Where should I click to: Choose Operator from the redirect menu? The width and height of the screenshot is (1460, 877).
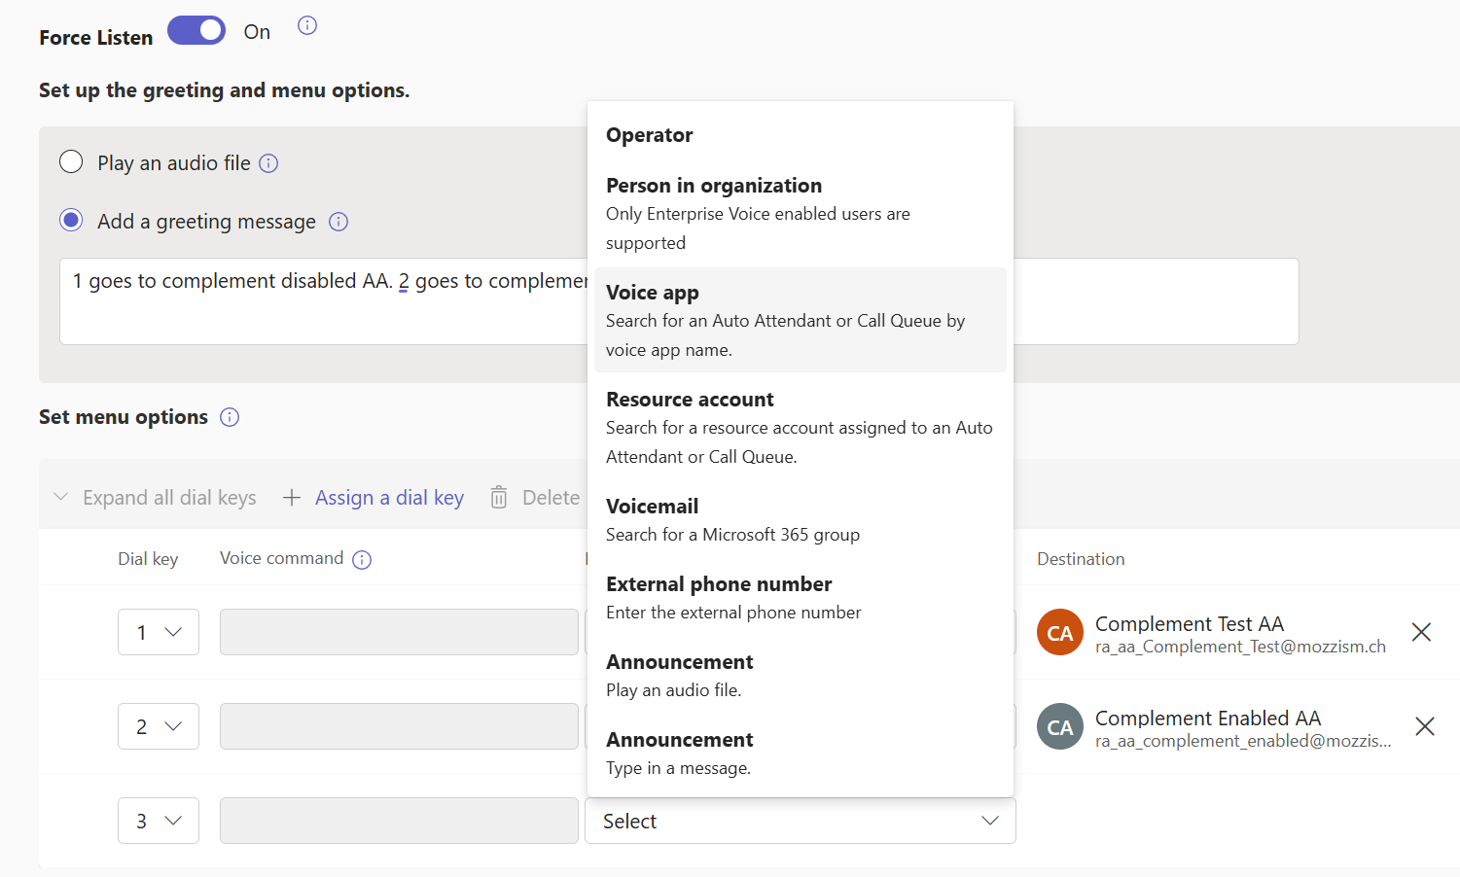point(801,135)
